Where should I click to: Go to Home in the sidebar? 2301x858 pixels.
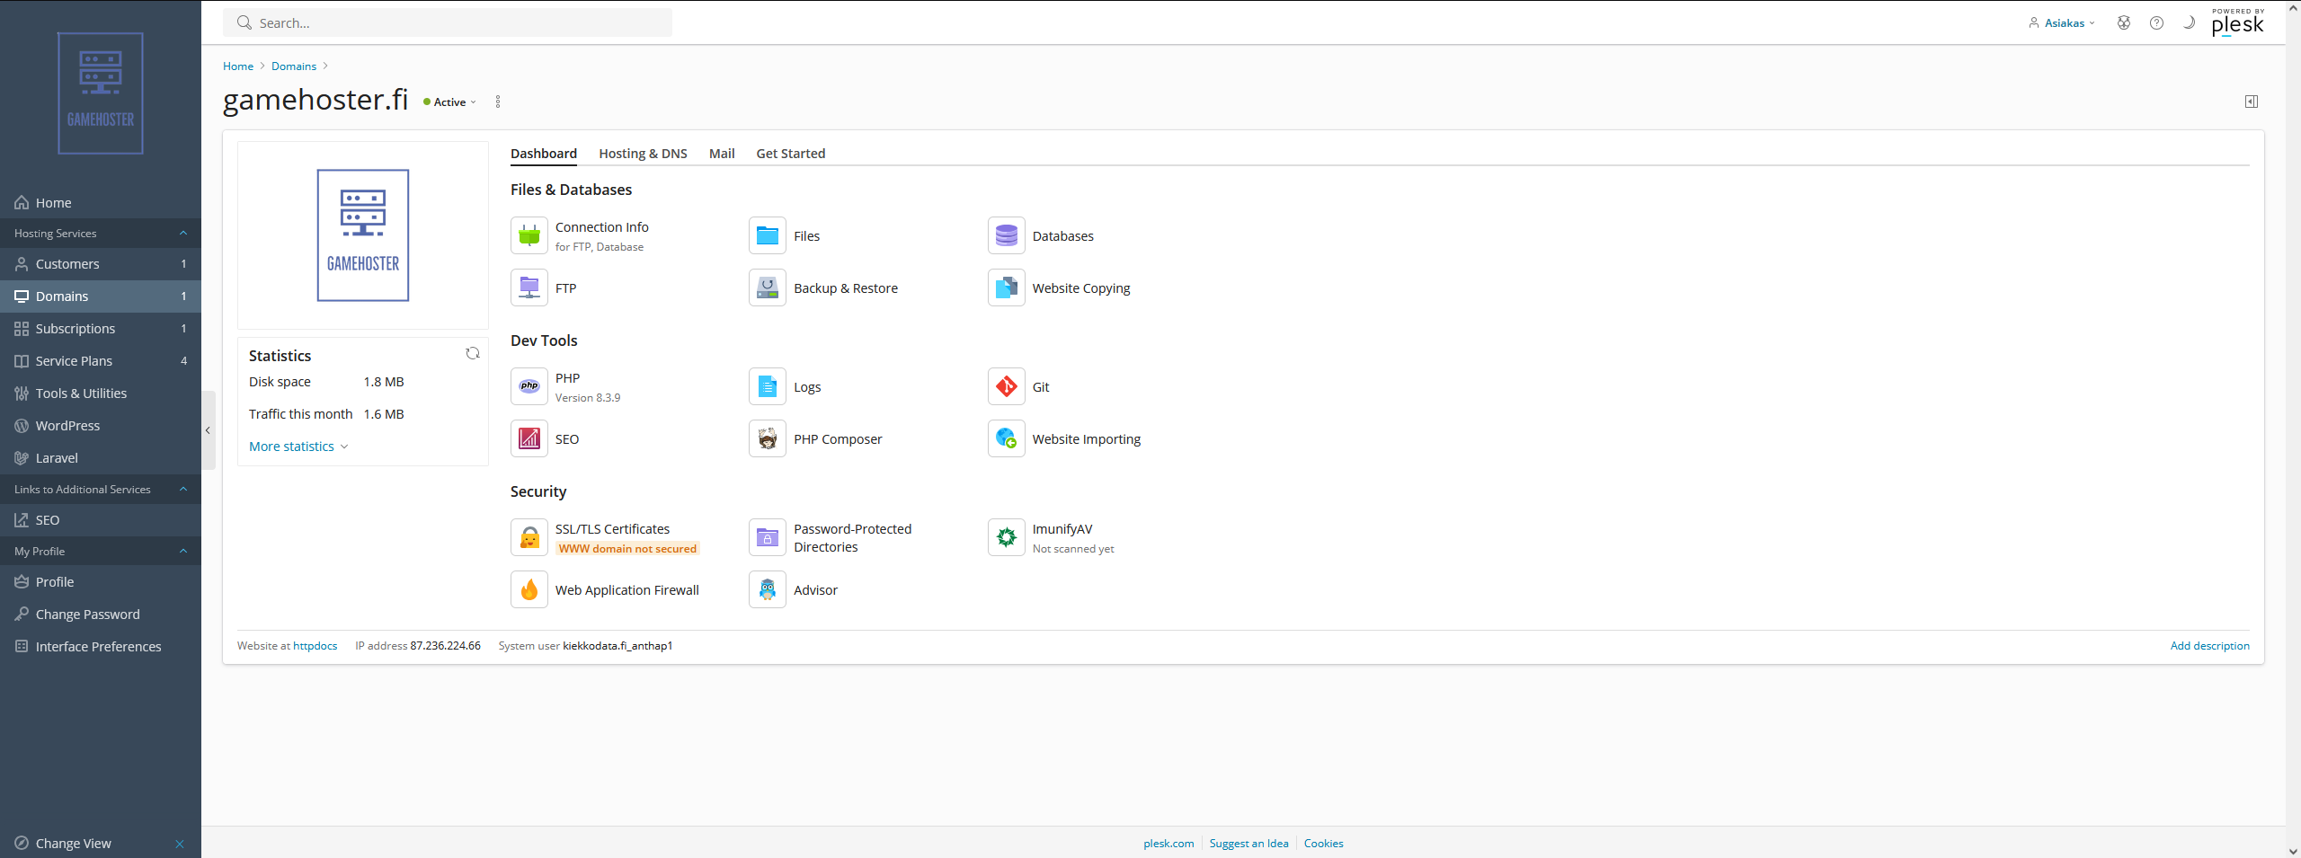tap(101, 203)
